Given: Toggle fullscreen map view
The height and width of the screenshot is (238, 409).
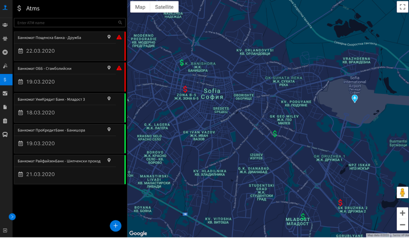Looking at the screenshot, I should click(x=402, y=7).
